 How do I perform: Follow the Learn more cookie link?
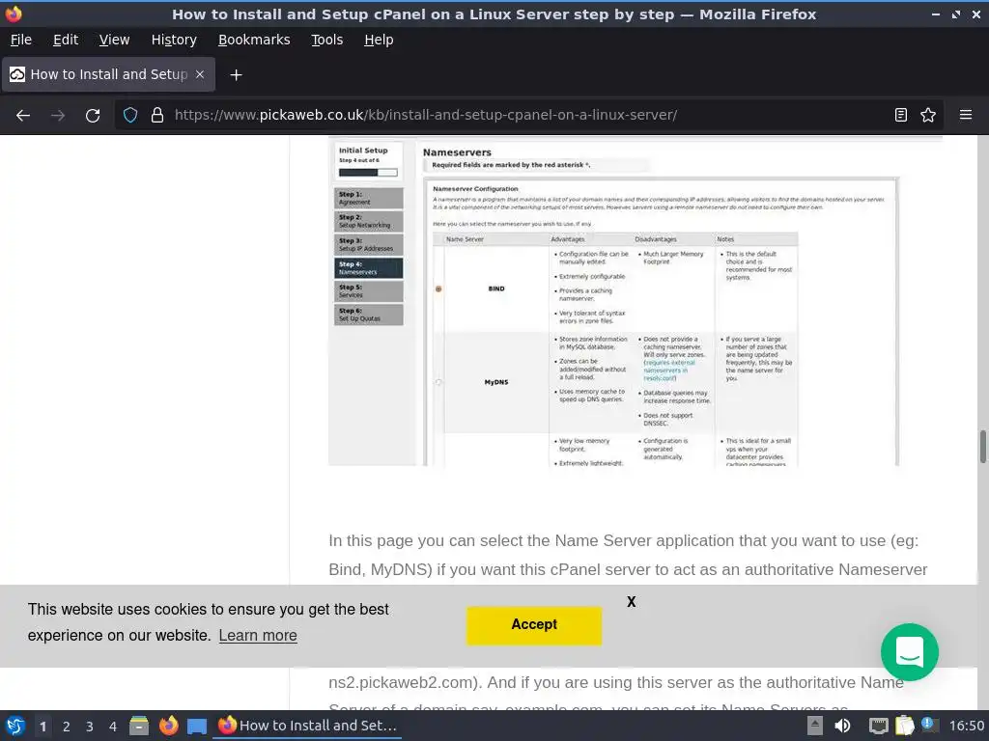258,635
